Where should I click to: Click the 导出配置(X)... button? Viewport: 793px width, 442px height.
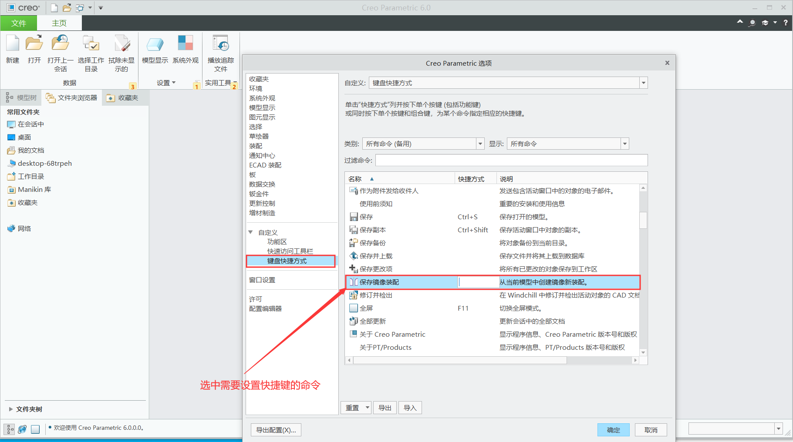click(276, 430)
